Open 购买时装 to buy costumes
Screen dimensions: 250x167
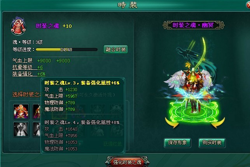[212, 143]
